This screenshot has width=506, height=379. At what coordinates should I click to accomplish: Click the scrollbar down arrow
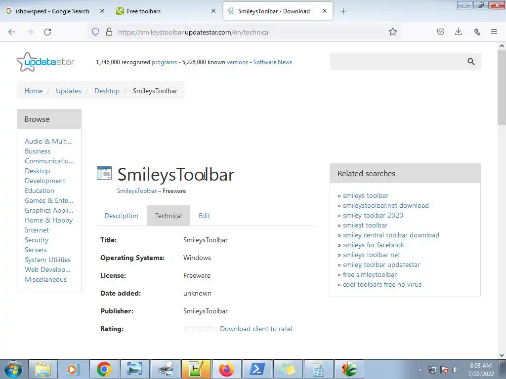point(502,355)
